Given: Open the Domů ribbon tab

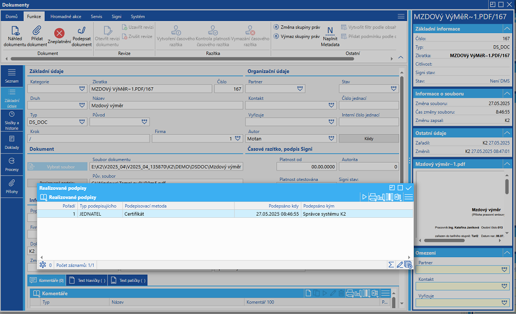Looking at the screenshot, I should (12, 16).
